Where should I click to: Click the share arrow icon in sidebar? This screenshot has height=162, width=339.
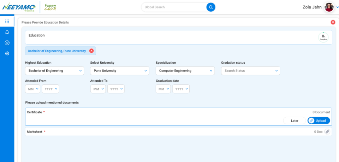7,43
